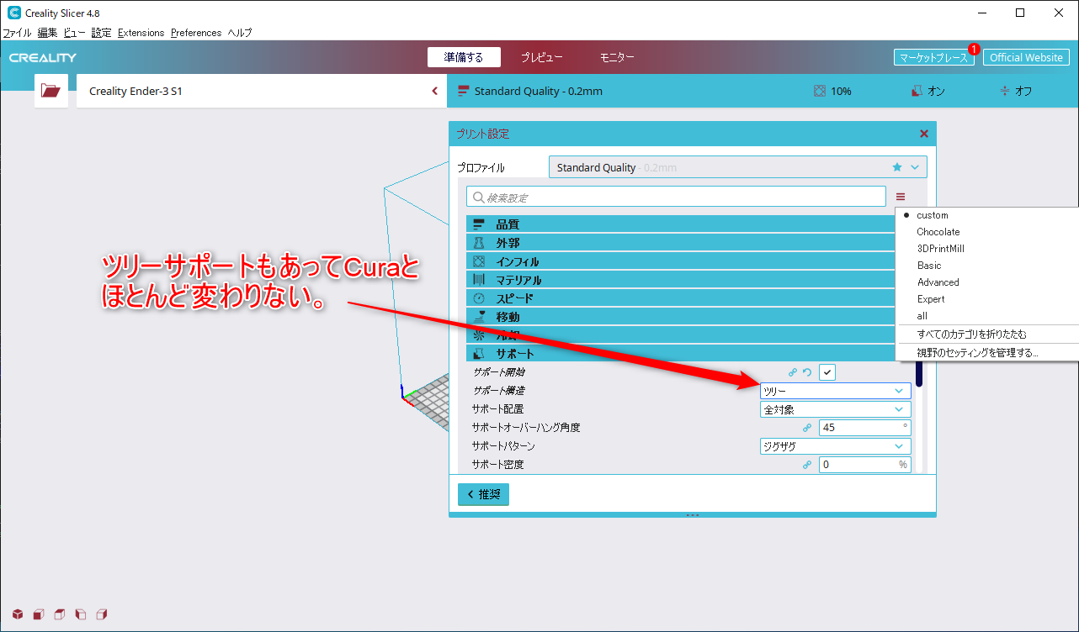
Task: Click the マーケットプレース button
Action: (933, 57)
